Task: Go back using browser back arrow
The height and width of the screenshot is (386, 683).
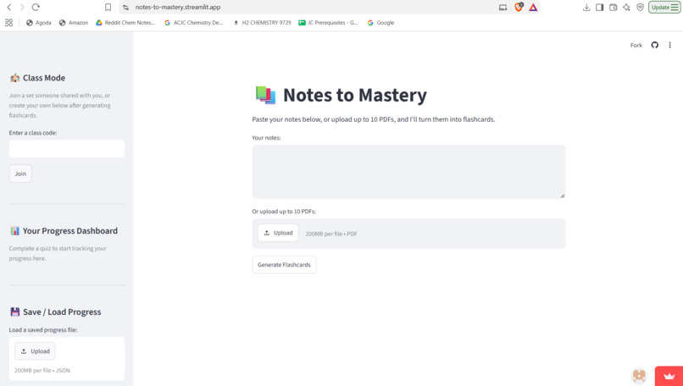Action: point(9,7)
